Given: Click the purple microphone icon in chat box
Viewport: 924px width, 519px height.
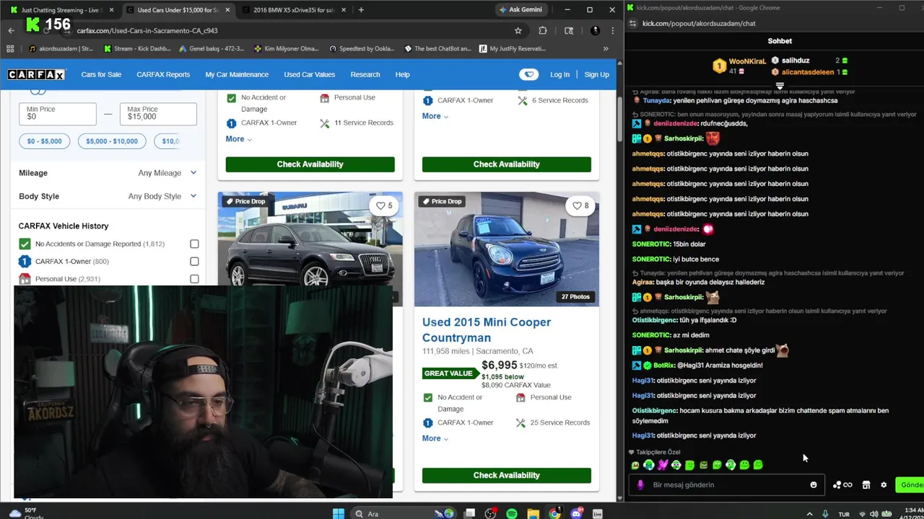Looking at the screenshot, I should 640,485.
